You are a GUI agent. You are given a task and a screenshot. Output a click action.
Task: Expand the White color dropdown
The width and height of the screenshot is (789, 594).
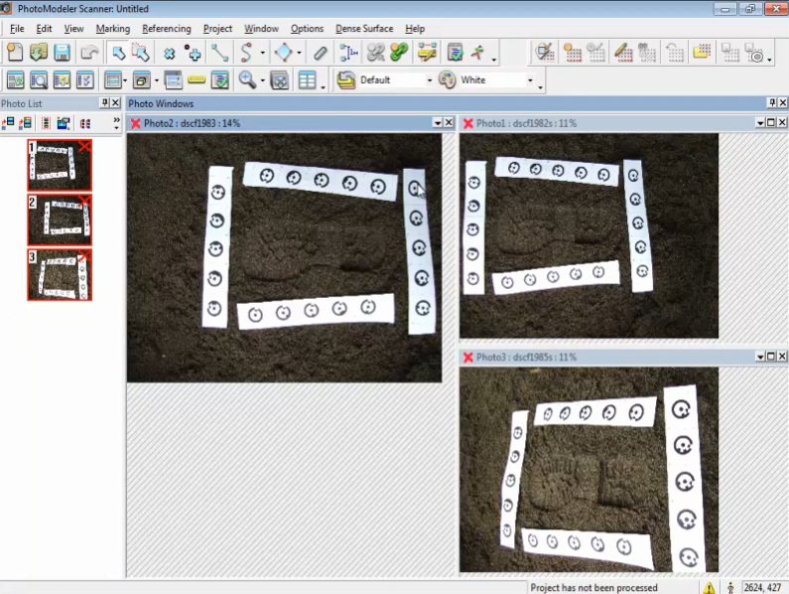coord(529,80)
